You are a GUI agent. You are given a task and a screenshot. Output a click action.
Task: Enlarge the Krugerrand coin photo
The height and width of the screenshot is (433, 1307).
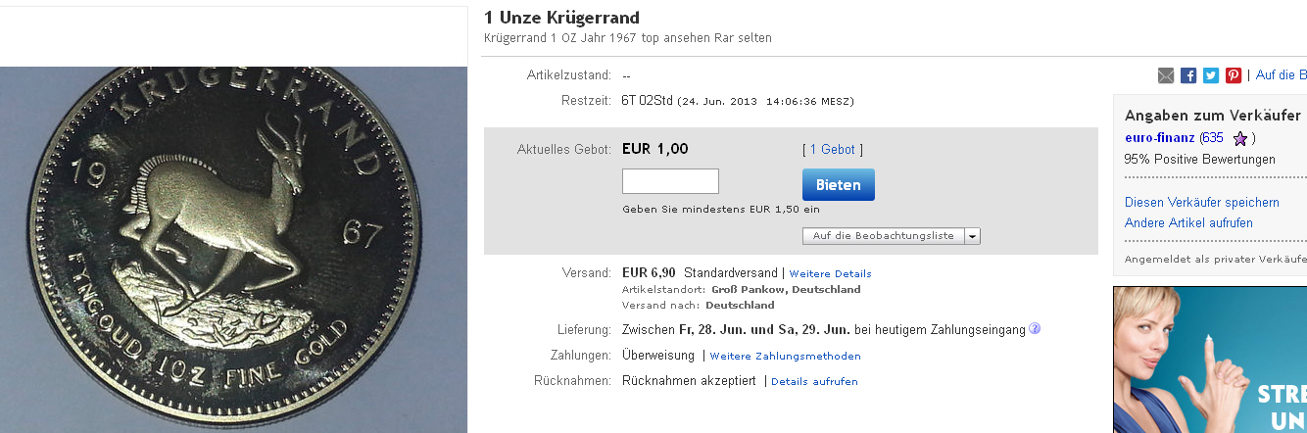tap(233, 249)
